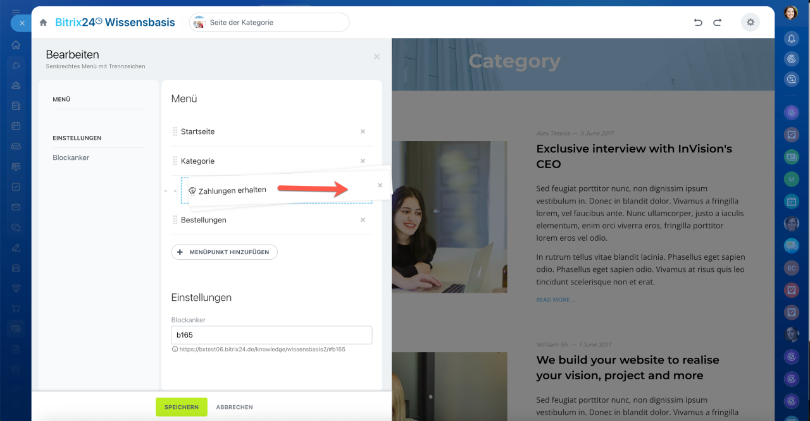Remove the Startseite menu item with its x
The height and width of the screenshot is (421, 810).
coord(363,131)
